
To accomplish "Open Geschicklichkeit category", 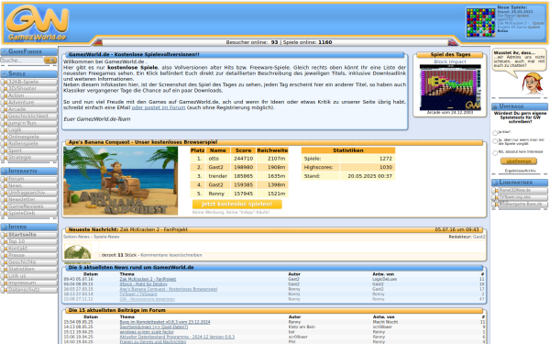I will pyautogui.click(x=29, y=117).
